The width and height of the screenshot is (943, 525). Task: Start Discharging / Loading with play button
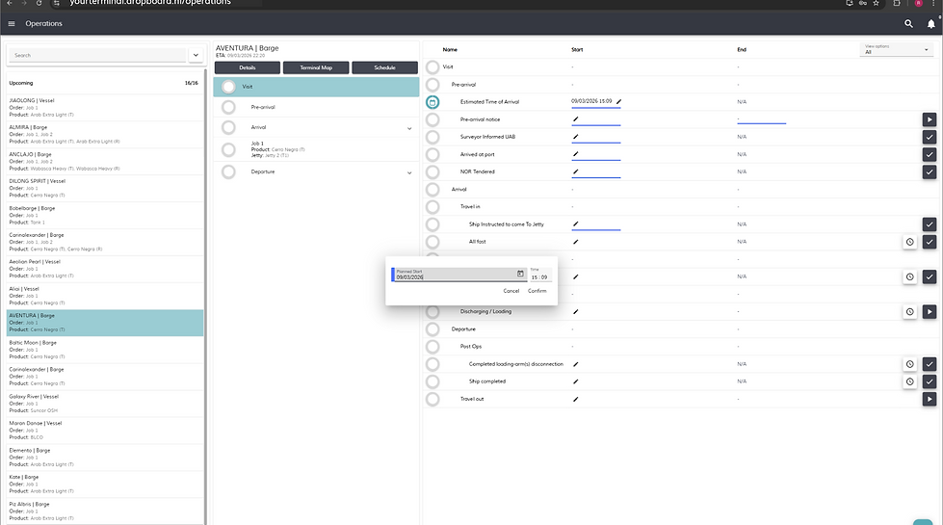[x=930, y=311]
